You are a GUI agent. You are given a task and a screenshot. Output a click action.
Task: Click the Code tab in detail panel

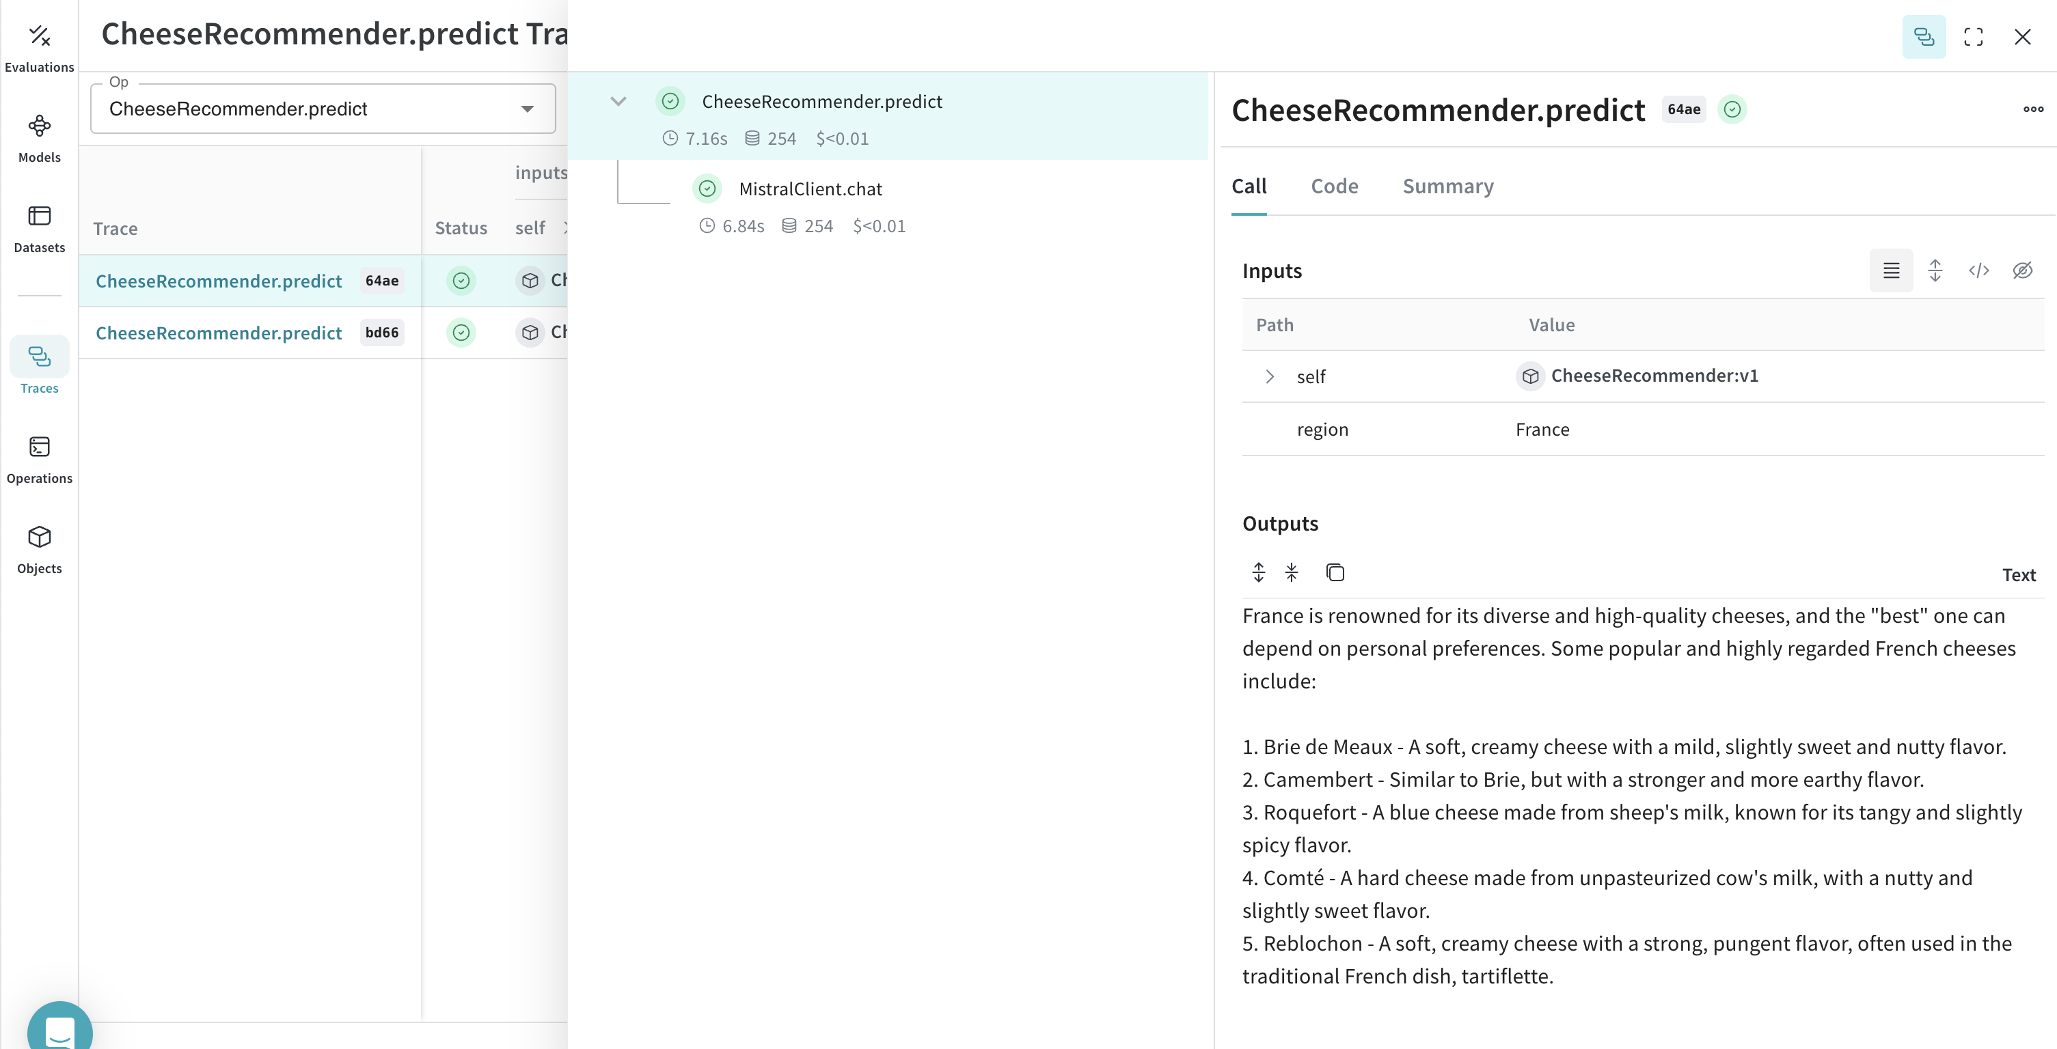[x=1335, y=184]
